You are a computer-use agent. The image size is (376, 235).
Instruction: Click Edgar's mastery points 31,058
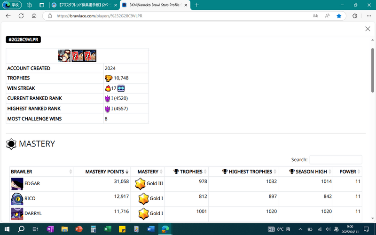(x=121, y=181)
